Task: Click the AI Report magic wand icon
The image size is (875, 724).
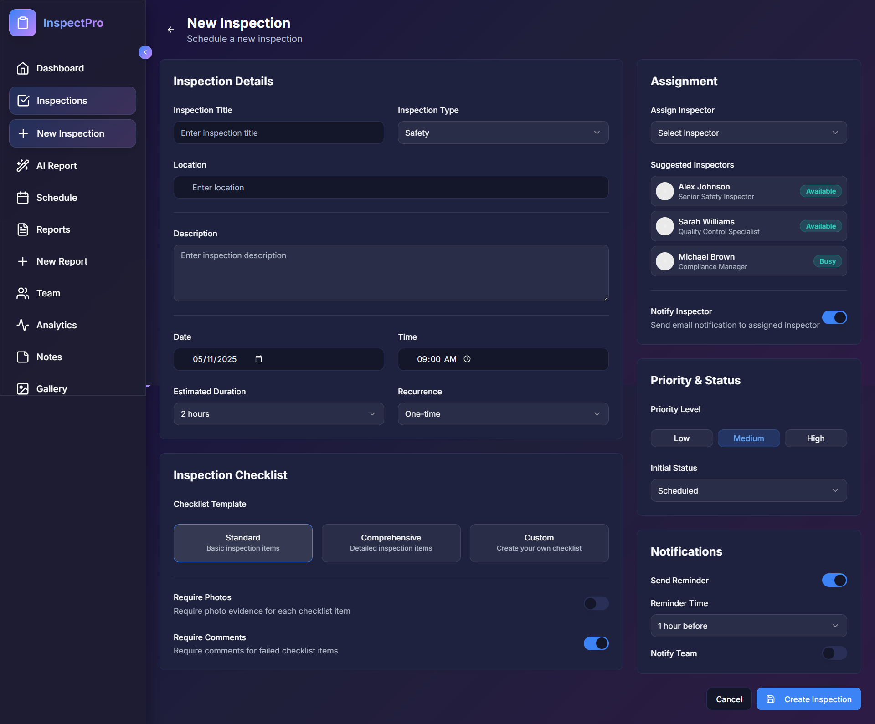Action: click(x=23, y=166)
